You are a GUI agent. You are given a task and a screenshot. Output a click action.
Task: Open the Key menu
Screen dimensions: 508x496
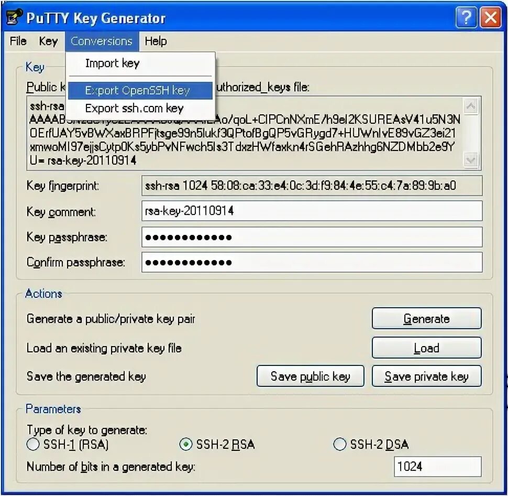pyautogui.click(x=48, y=41)
